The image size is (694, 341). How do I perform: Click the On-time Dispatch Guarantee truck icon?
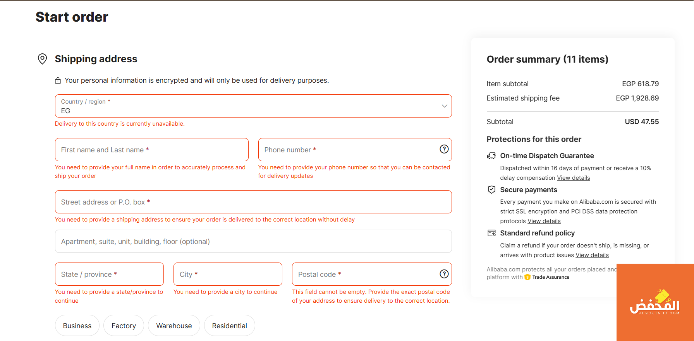[491, 156]
